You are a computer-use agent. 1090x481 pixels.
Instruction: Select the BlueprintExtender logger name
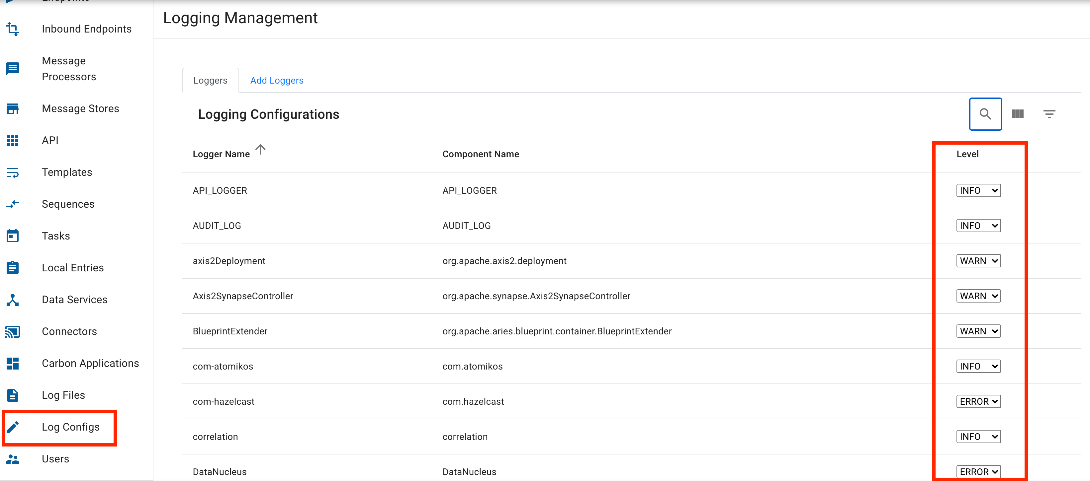pyautogui.click(x=230, y=331)
